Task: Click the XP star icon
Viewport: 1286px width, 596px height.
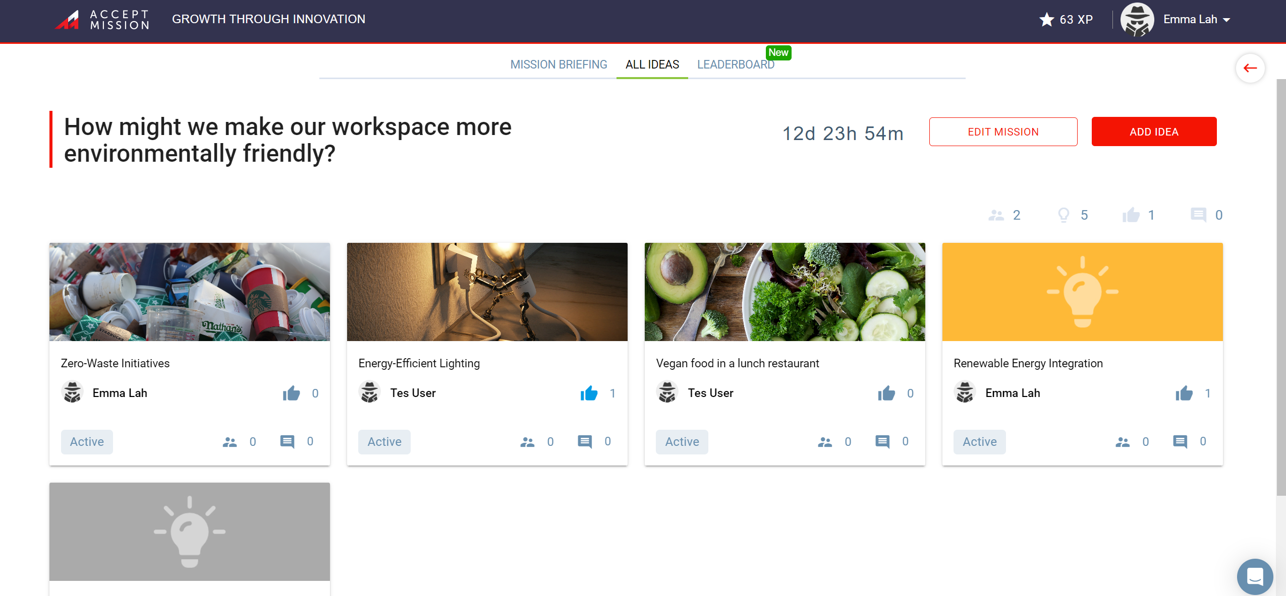Action: tap(1047, 20)
